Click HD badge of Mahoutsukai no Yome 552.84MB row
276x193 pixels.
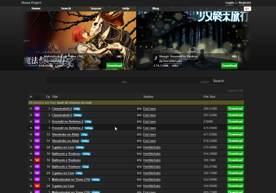click(37, 180)
